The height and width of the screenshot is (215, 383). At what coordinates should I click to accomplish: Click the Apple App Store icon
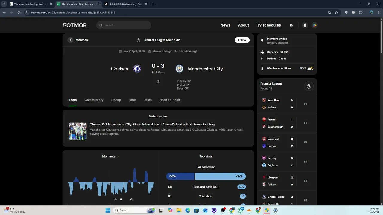[x=305, y=25]
